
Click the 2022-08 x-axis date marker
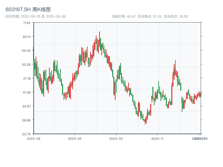pos(33,139)
